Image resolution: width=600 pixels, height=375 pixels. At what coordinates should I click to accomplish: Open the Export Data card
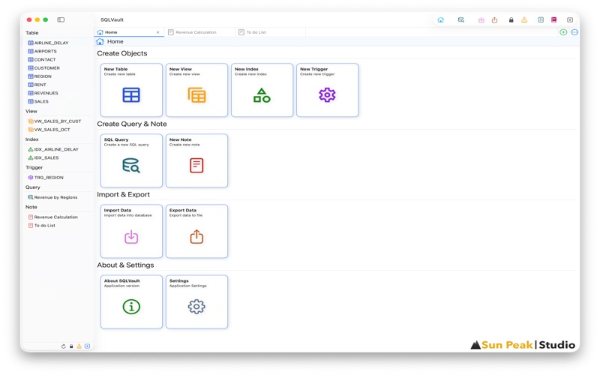coord(196,231)
